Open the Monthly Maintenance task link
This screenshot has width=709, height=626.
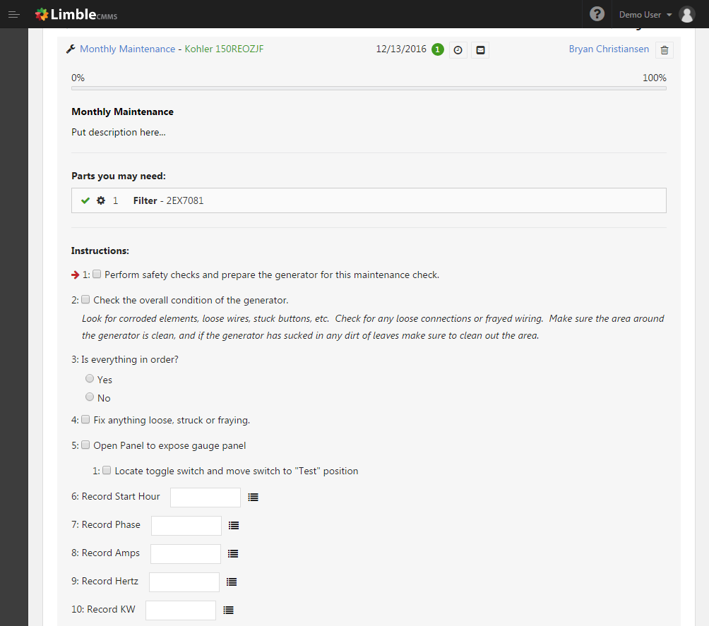click(x=127, y=49)
